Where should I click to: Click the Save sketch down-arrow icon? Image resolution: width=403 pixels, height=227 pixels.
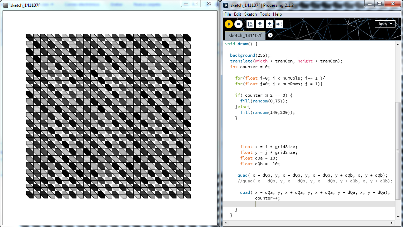point(270,24)
